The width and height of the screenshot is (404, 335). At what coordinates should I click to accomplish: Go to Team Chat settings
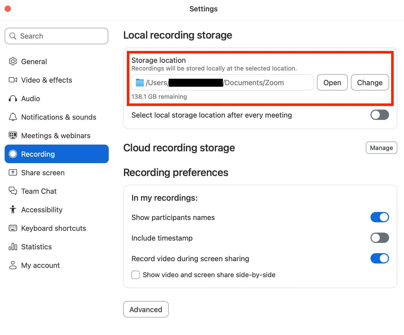click(x=57, y=191)
